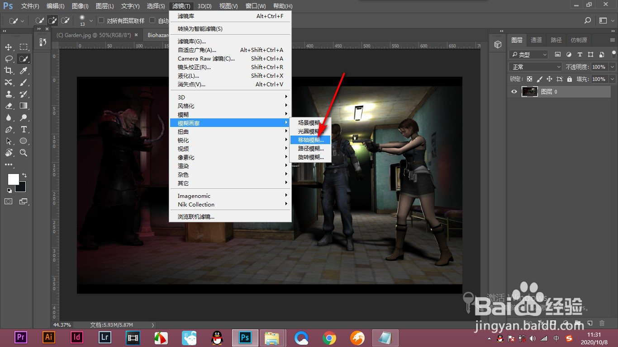Open the 图像 menu

80,6
